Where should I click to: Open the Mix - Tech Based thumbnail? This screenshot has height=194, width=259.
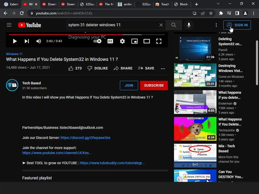(195, 156)
